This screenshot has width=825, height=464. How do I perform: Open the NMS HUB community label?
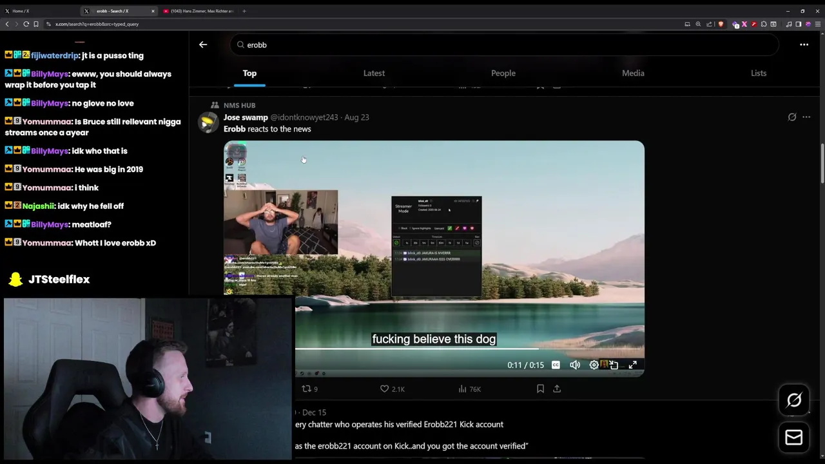pyautogui.click(x=239, y=105)
